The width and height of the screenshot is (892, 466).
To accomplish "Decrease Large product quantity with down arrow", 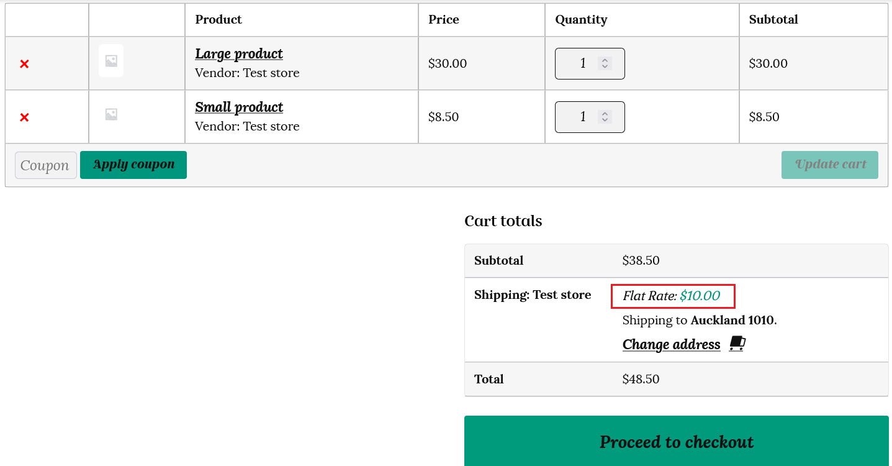I will [605, 66].
